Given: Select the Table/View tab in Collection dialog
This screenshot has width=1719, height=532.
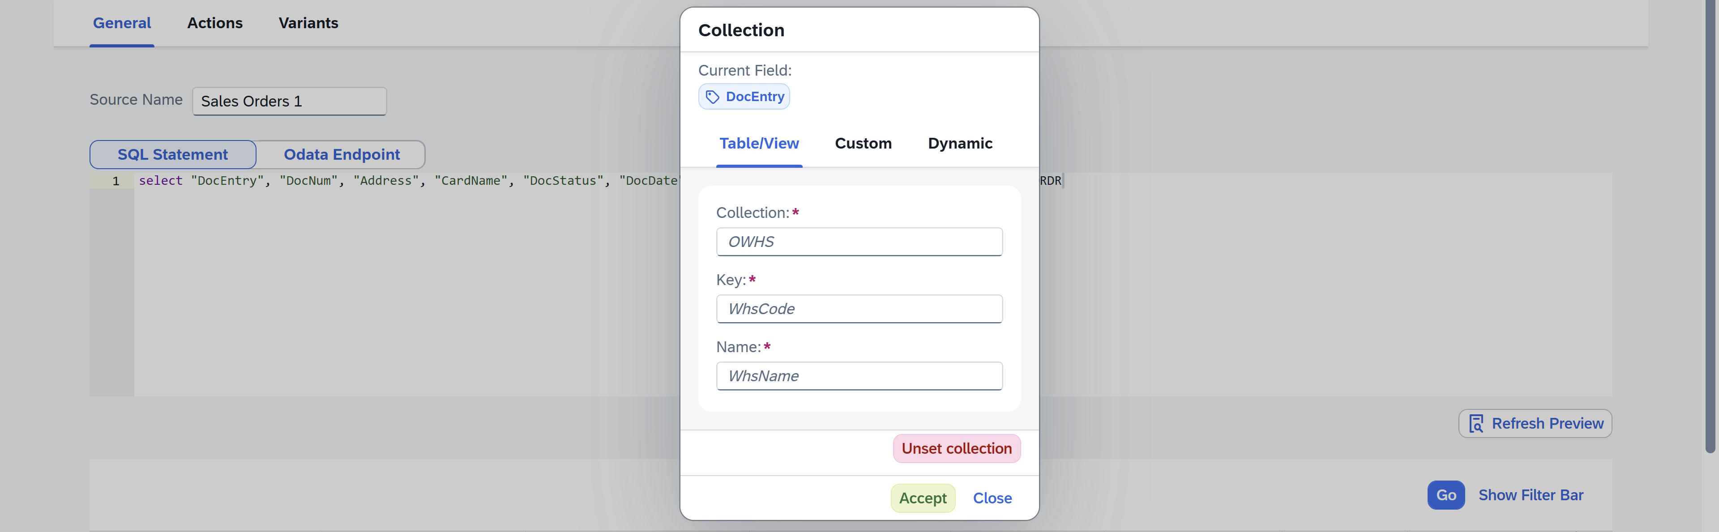Looking at the screenshot, I should (x=759, y=143).
